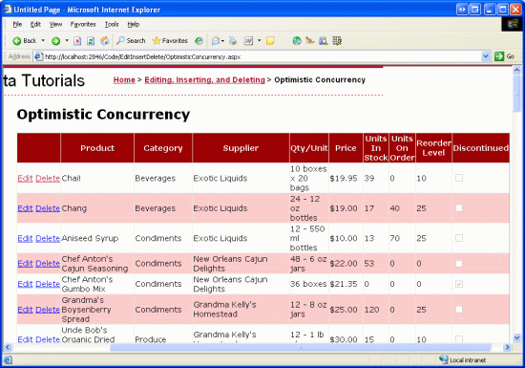Click the Mail envelope icon
525x368 pixels.
[216, 41]
